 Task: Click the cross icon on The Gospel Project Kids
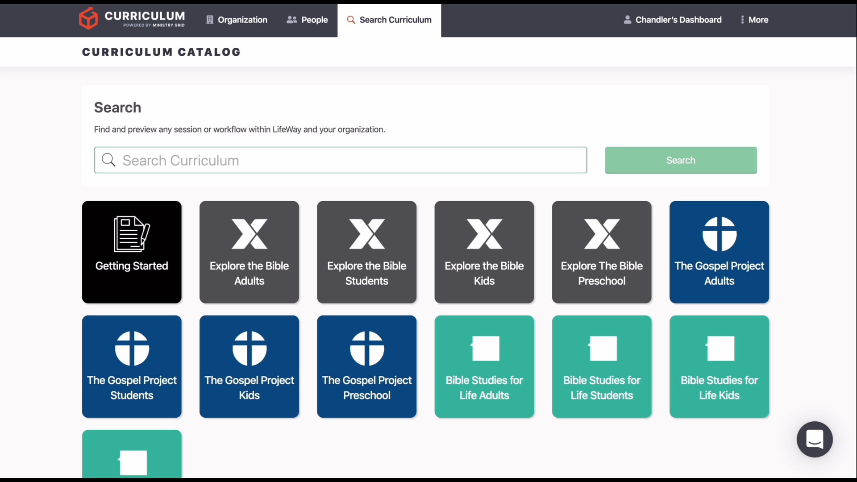[250, 349]
